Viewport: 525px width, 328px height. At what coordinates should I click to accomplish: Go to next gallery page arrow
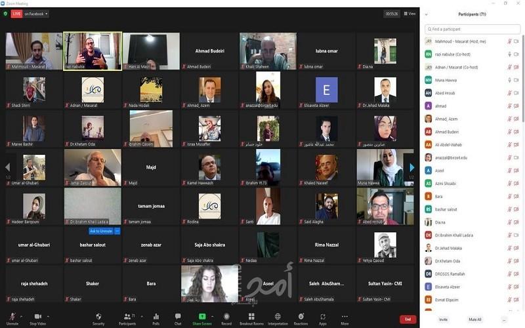tap(411, 167)
